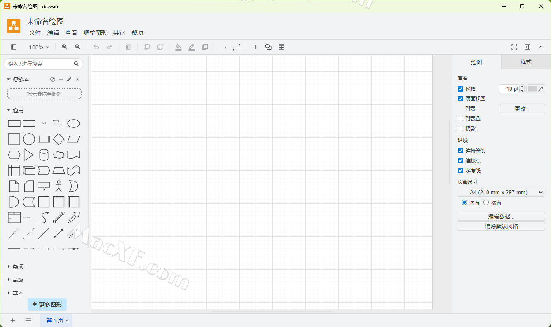Collapse the toolbar with the up chevron
The height and width of the screenshot is (327, 551).
click(541, 47)
